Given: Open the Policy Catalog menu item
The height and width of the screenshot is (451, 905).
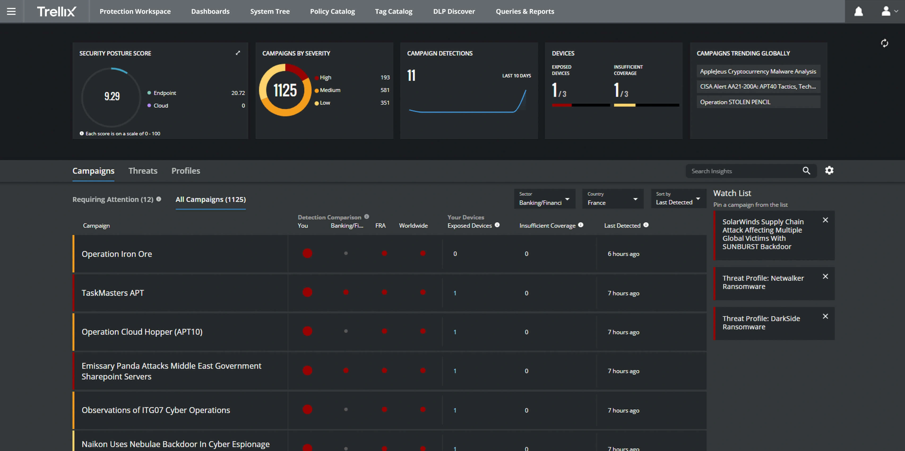Looking at the screenshot, I should coord(332,11).
